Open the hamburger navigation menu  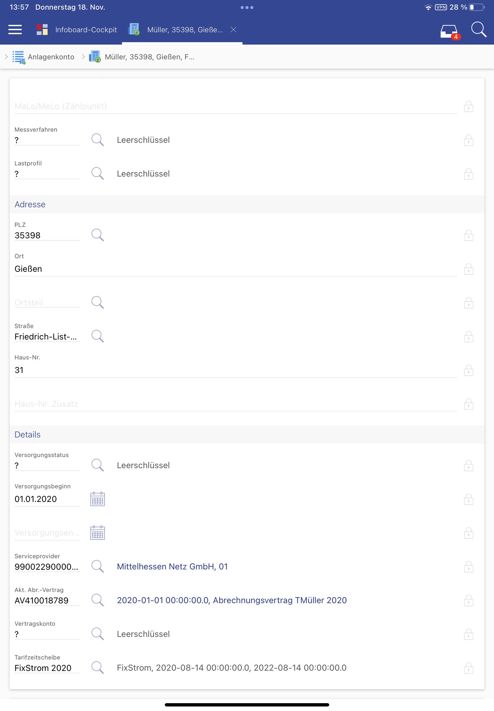click(15, 30)
